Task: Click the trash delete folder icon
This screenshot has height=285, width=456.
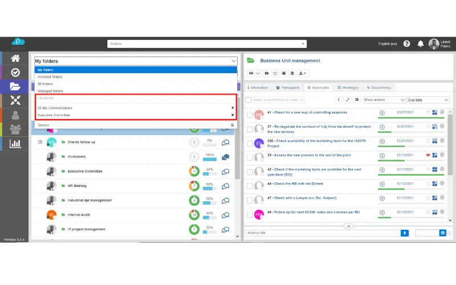Action: pyautogui.click(x=292, y=74)
